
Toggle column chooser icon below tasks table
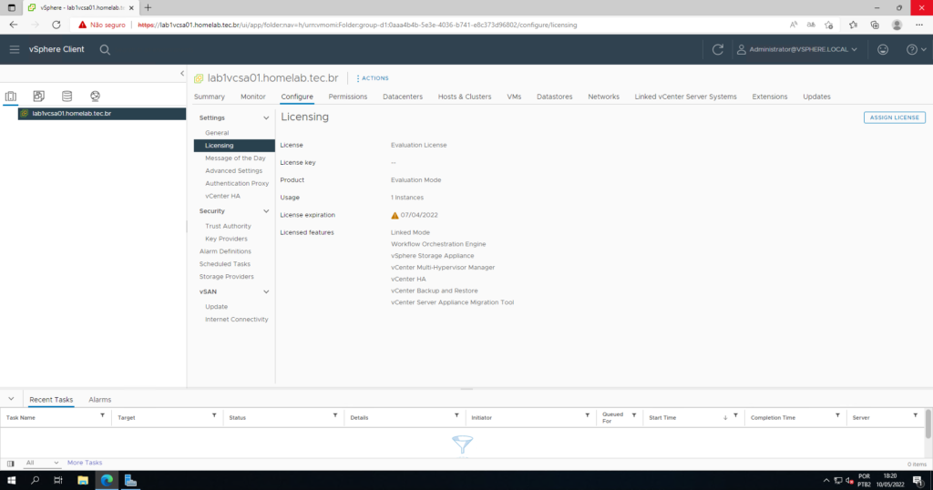point(11,464)
